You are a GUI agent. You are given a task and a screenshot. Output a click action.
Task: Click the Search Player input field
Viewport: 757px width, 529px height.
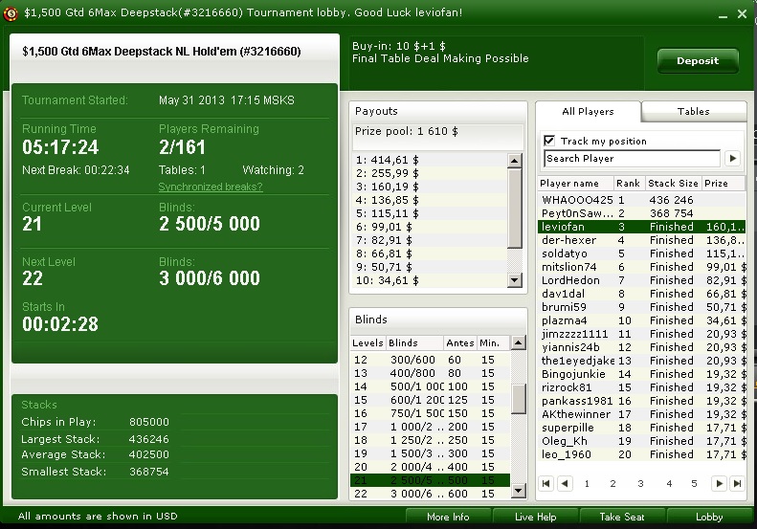[632, 158]
